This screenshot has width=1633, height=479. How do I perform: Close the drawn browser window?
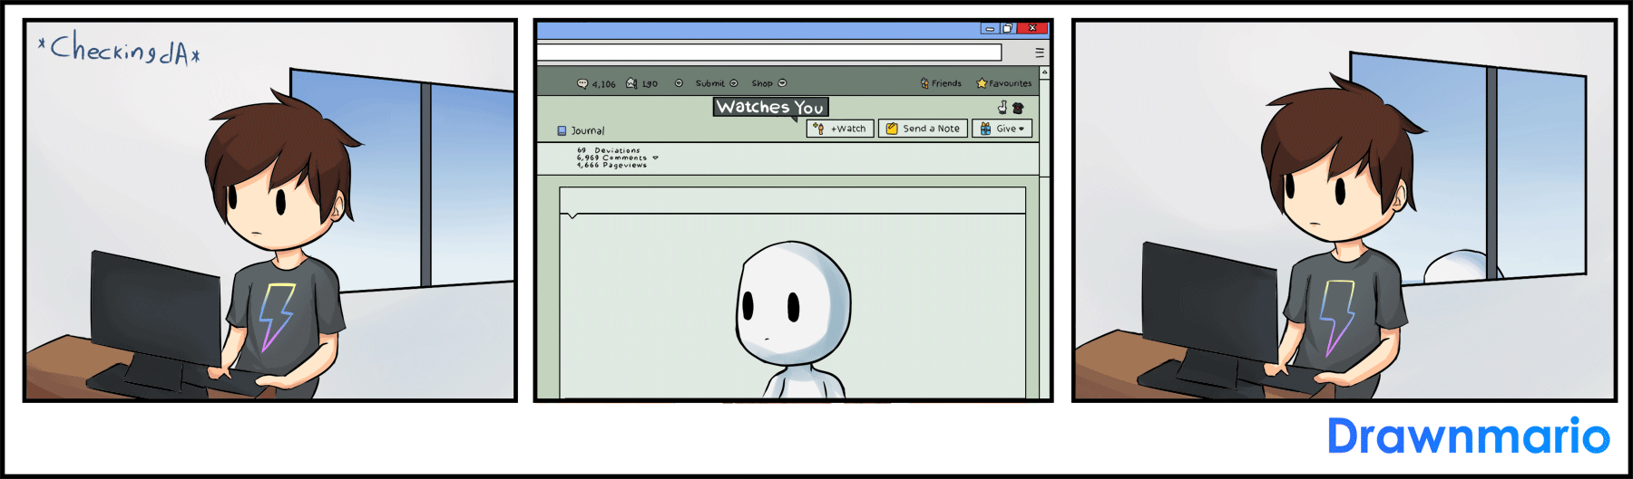coord(1032,29)
